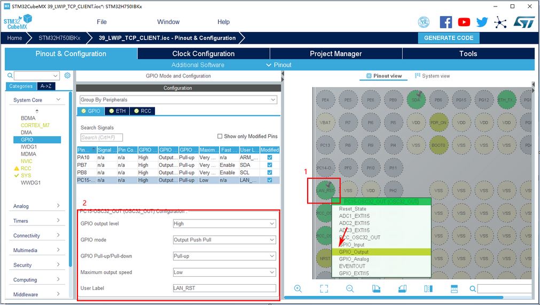Image resolution: width=540 pixels, height=305 pixels.
Task: Click the GENERATE CODE button
Action: [449, 38]
